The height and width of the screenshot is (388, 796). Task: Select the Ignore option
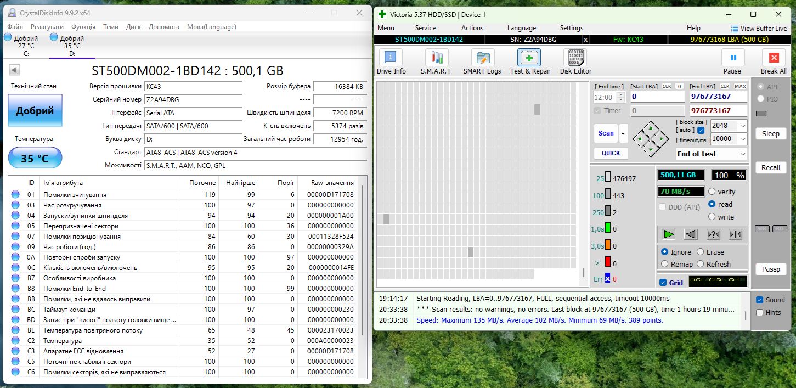coord(665,252)
